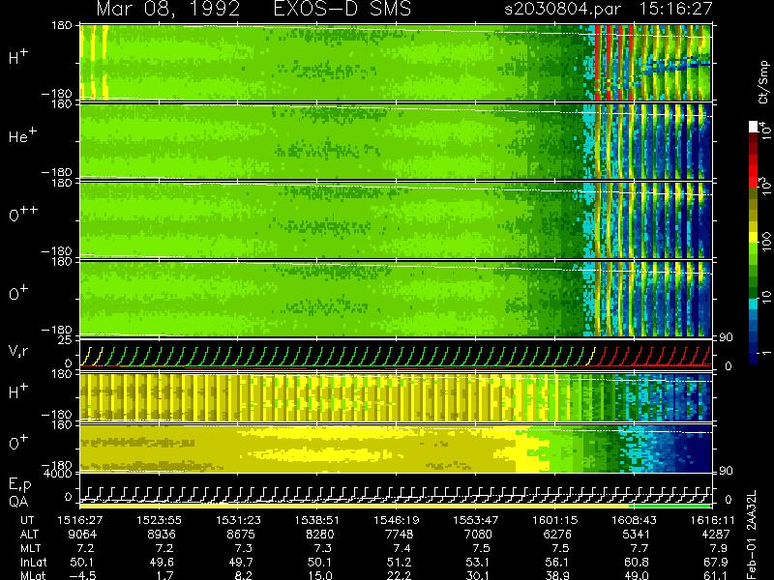This screenshot has height=580, width=774.
Task: Select the "ALT" row header
Action: click(x=29, y=535)
